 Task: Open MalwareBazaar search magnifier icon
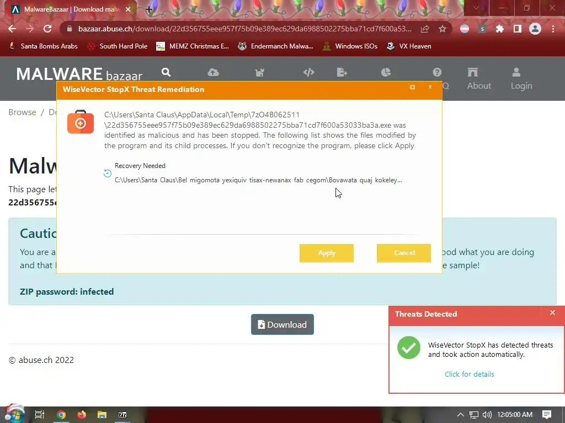[166, 72]
